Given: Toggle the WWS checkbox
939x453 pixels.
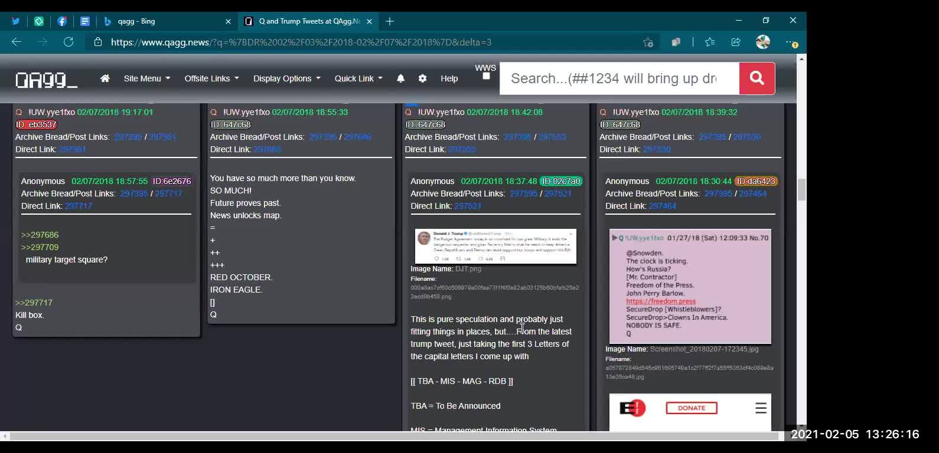Looking at the screenshot, I should point(486,76).
